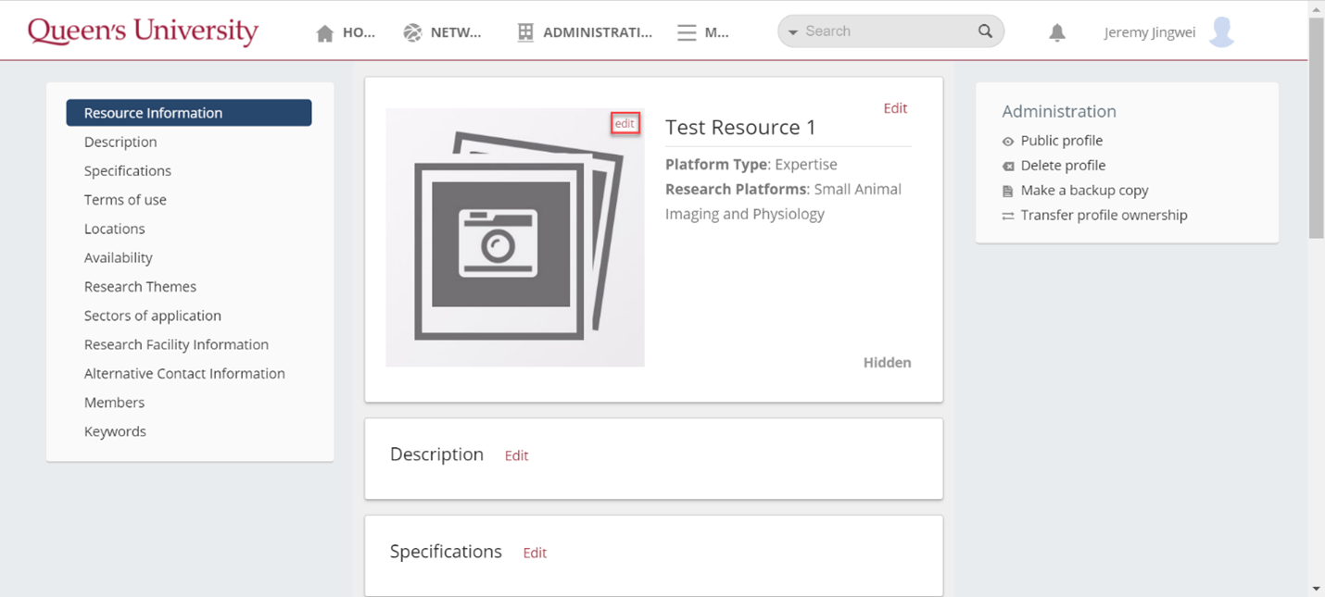This screenshot has width=1325, height=597.
Task: Click Transfer profile ownership
Action: tap(1104, 216)
